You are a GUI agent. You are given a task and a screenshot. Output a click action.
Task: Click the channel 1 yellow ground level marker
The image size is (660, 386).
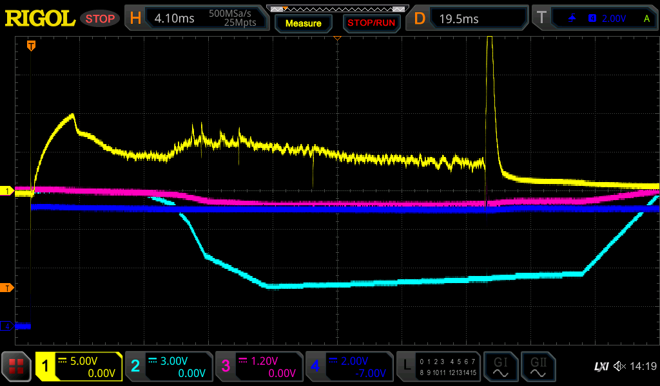point(8,191)
